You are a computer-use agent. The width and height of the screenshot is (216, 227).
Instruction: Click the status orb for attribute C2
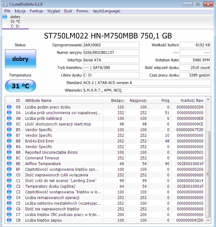(9, 186)
